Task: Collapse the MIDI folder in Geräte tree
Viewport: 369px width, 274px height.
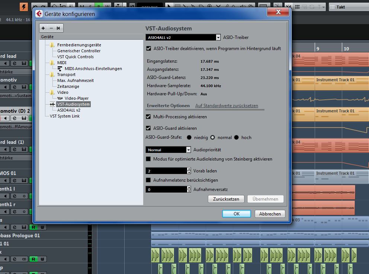Action: point(52,63)
